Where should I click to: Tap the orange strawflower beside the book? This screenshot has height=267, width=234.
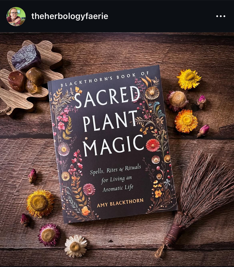pyautogui.click(x=186, y=121)
